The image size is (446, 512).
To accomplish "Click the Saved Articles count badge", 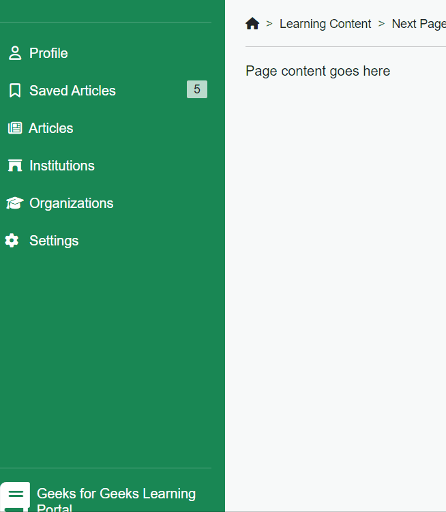I will 197,89.
